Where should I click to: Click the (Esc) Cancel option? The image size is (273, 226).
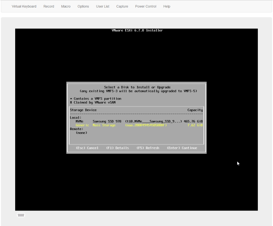[87, 148]
